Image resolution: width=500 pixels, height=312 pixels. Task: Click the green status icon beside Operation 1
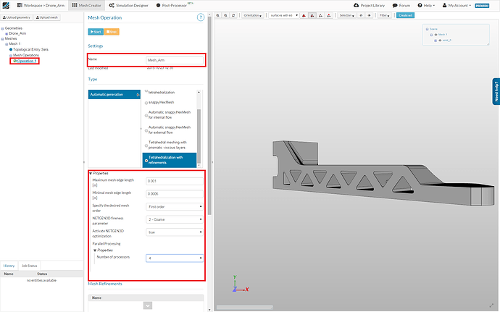[x=15, y=61]
